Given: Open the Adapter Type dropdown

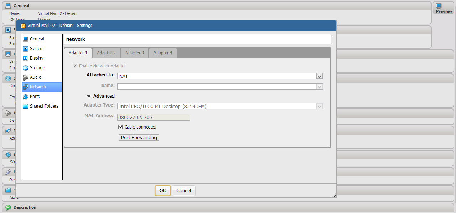Looking at the screenshot, I should point(220,106).
